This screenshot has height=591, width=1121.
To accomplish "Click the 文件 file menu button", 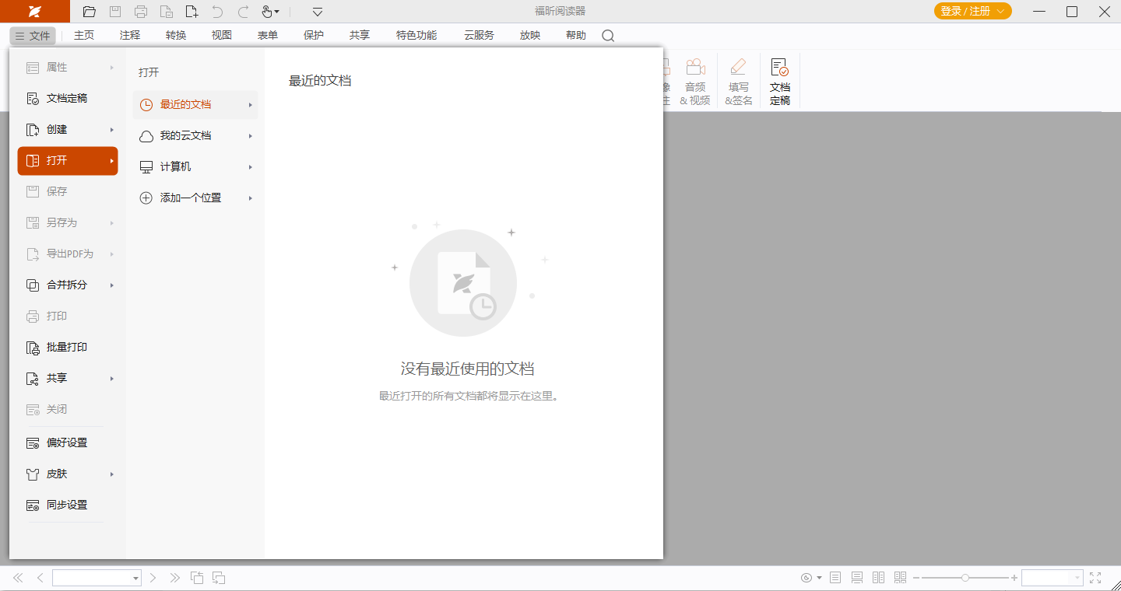I will pyautogui.click(x=33, y=36).
